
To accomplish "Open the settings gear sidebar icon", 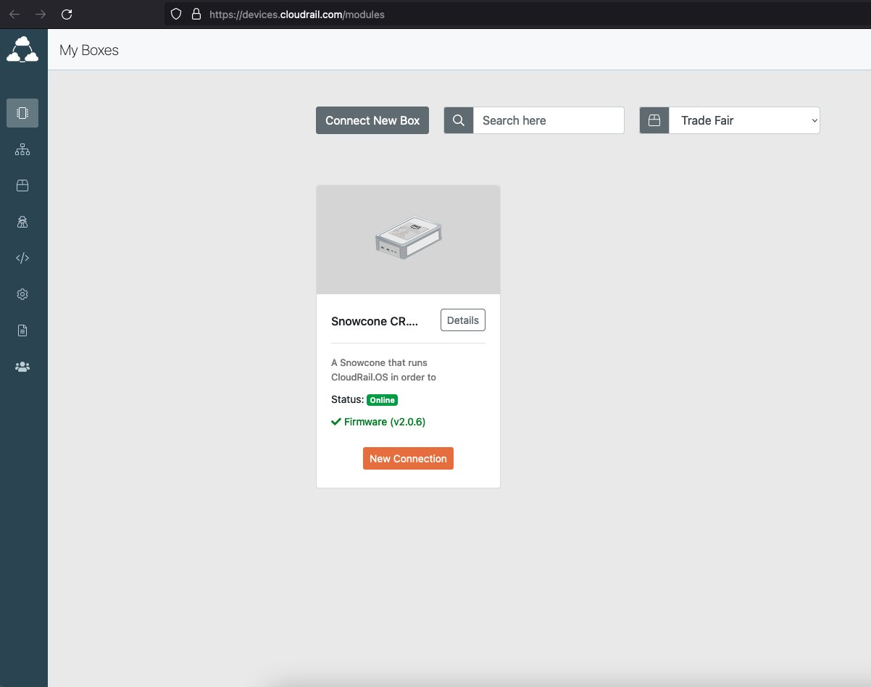I will pos(22,294).
